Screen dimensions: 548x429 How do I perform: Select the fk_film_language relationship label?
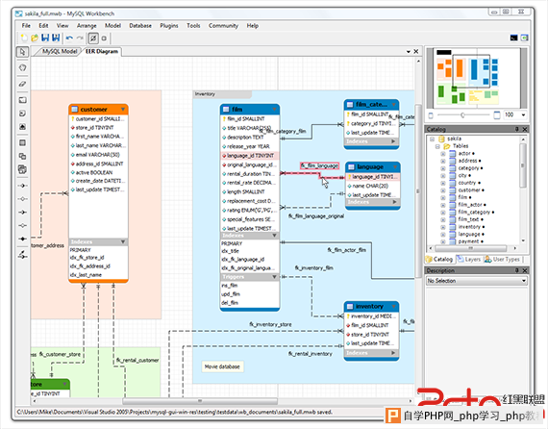click(x=319, y=165)
